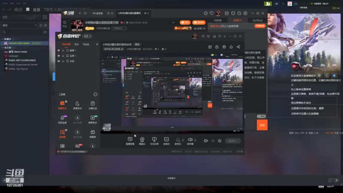Click the share icon above preview
The height and width of the screenshot is (193, 343).
pos(238,47)
